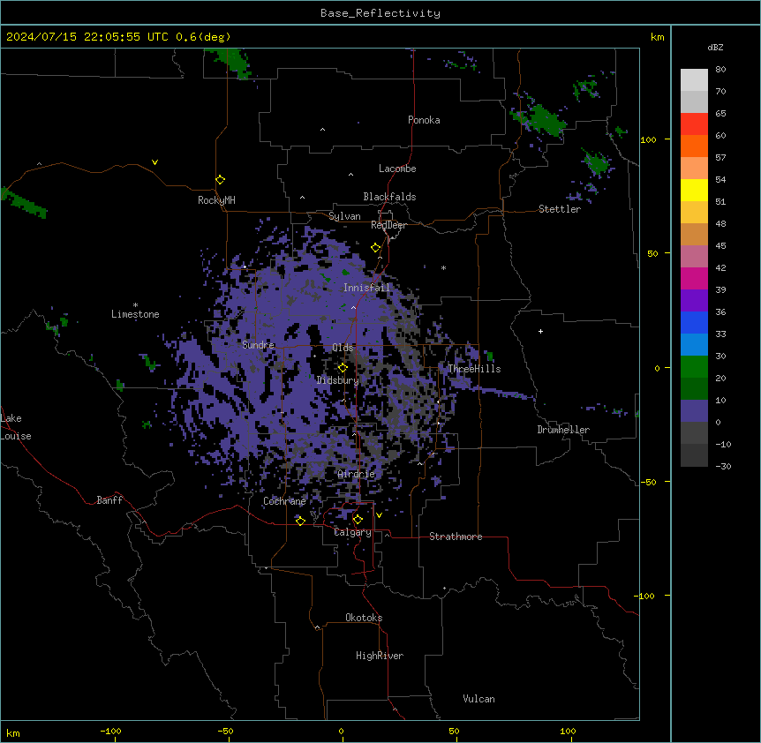761x743 pixels.
Task: Click the Base_Reflectivity title
Action: click(x=380, y=13)
